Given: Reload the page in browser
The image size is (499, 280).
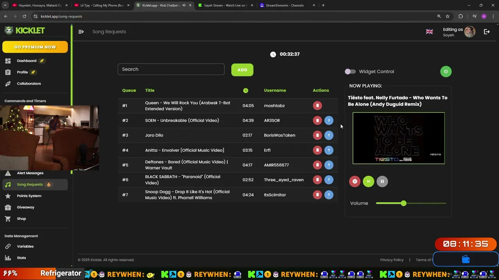Looking at the screenshot, I should click(24, 16).
